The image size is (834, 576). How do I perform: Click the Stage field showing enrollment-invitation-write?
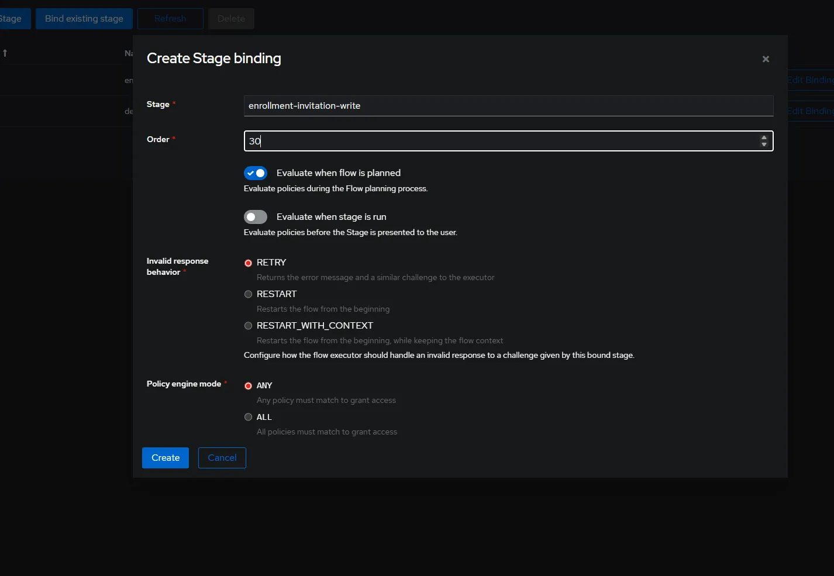click(508, 106)
